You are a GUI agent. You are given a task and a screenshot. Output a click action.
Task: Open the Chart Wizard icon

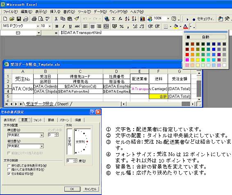(x=143, y=19)
